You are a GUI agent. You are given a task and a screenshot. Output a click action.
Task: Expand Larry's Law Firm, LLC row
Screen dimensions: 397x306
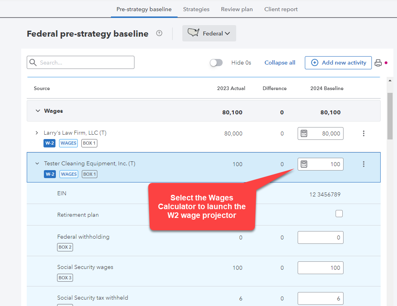37,133
